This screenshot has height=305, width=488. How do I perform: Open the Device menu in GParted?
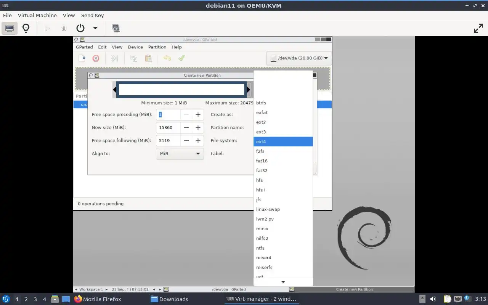(x=135, y=47)
